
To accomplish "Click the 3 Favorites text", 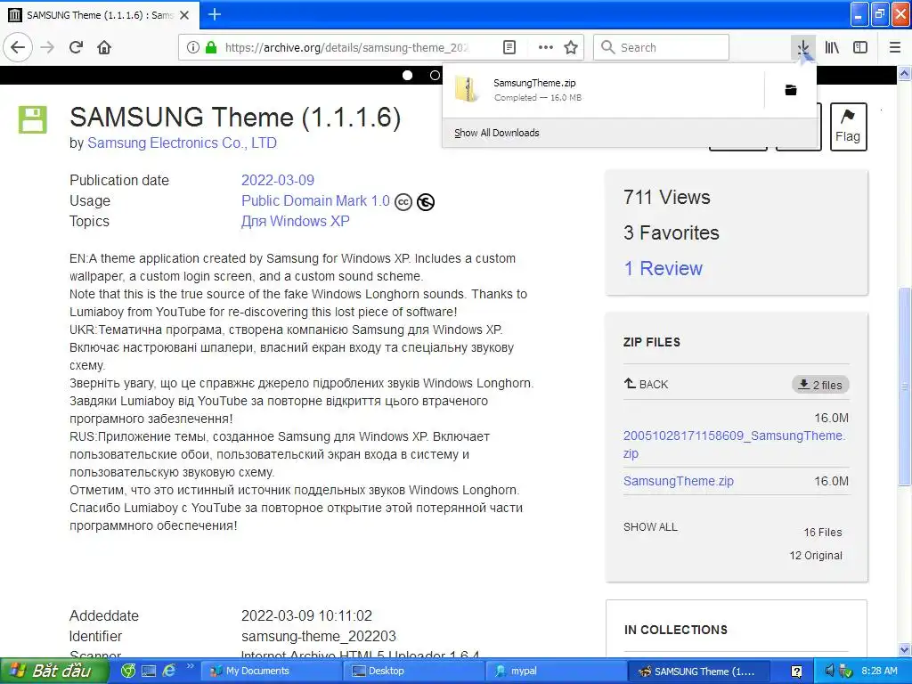I will click(x=672, y=232).
